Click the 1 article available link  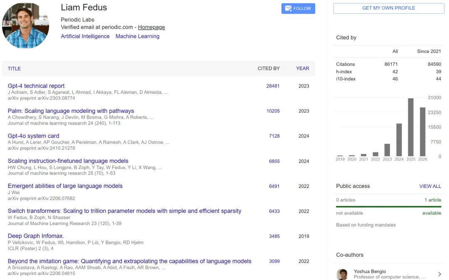[x=433, y=200]
